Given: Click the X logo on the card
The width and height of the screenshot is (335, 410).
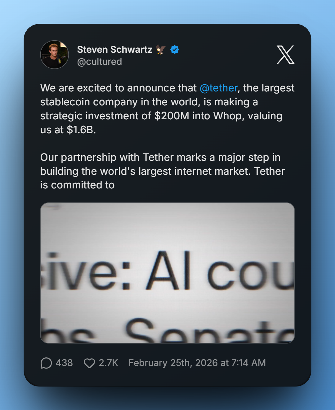Looking at the screenshot, I should (285, 55).
